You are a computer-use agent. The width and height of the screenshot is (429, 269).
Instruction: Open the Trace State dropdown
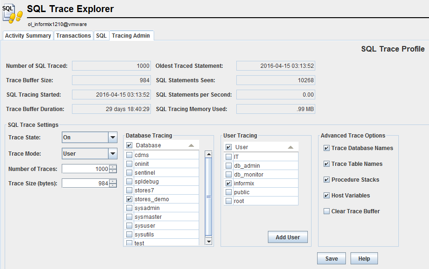click(x=112, y=138)
